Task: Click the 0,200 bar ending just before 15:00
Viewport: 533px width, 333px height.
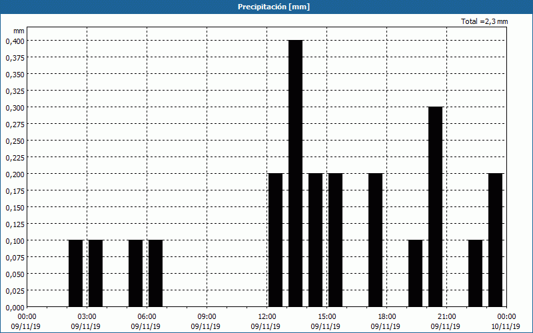Action: 315,240
